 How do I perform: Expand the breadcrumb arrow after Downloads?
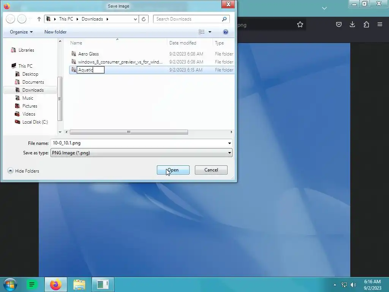(108, 19)
